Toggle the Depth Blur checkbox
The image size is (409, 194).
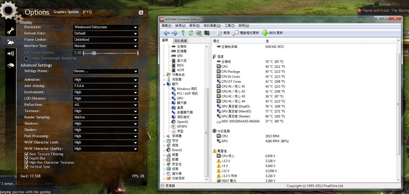coord(26,158)
